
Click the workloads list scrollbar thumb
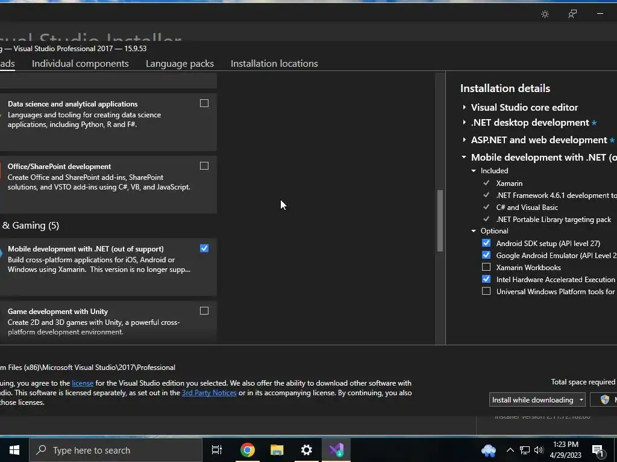[x=440, y=220]
